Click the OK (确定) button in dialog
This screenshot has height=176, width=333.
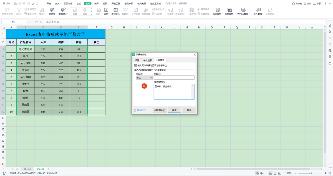pyautogui.click(x=175, y=110)
